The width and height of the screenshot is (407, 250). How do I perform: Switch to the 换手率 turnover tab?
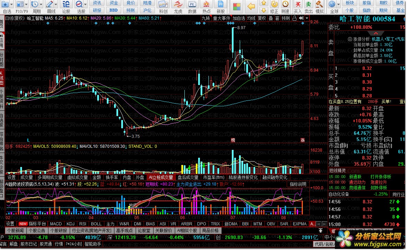112,177
